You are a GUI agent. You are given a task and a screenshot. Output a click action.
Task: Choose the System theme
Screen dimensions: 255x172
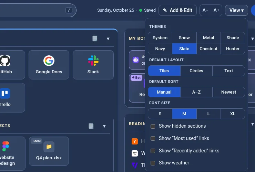(x=160, y=38)
